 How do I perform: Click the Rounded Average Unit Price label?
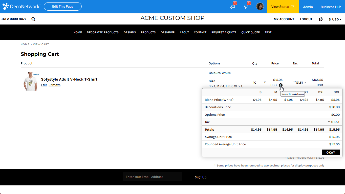coord(225,144)
